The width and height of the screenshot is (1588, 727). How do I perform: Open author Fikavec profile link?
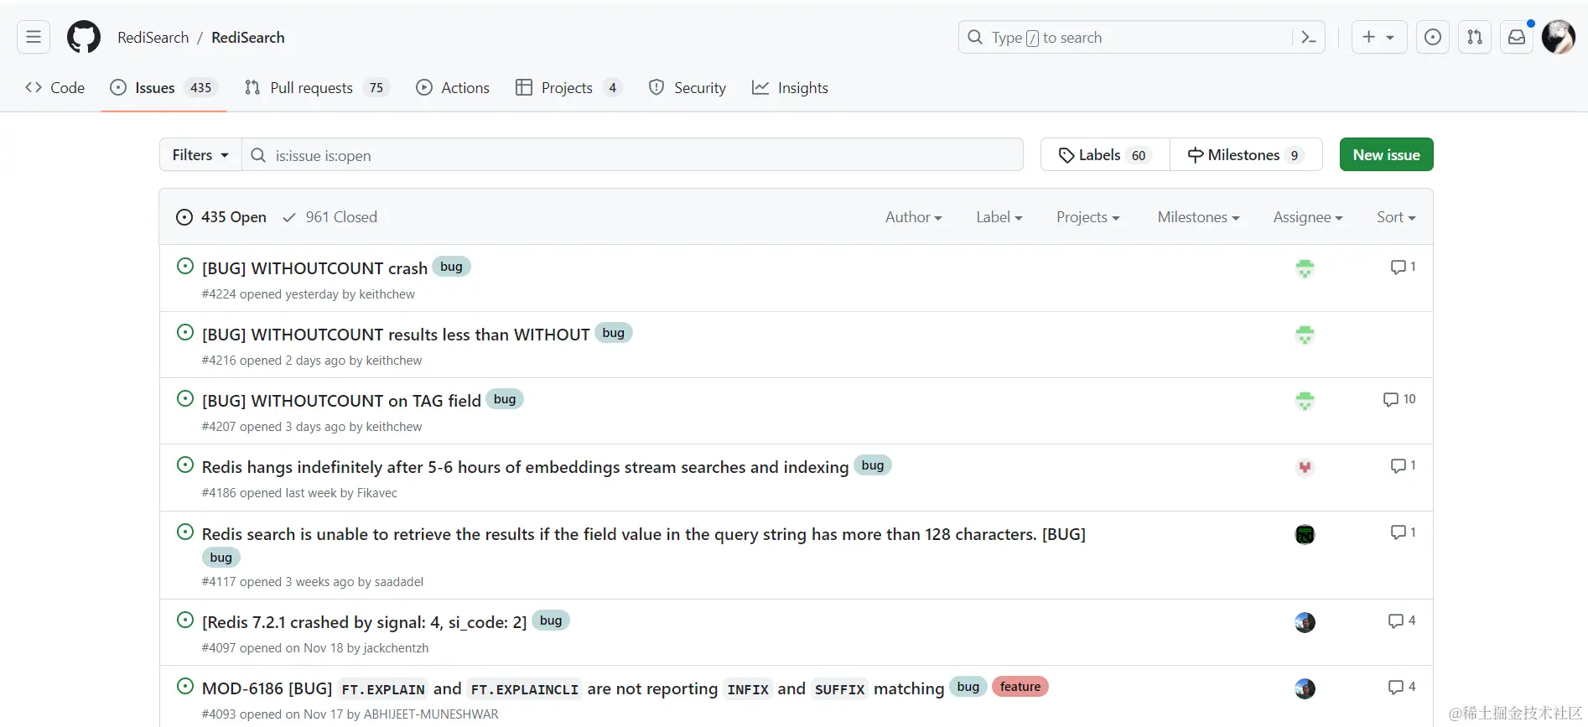(x=377, y=493)
